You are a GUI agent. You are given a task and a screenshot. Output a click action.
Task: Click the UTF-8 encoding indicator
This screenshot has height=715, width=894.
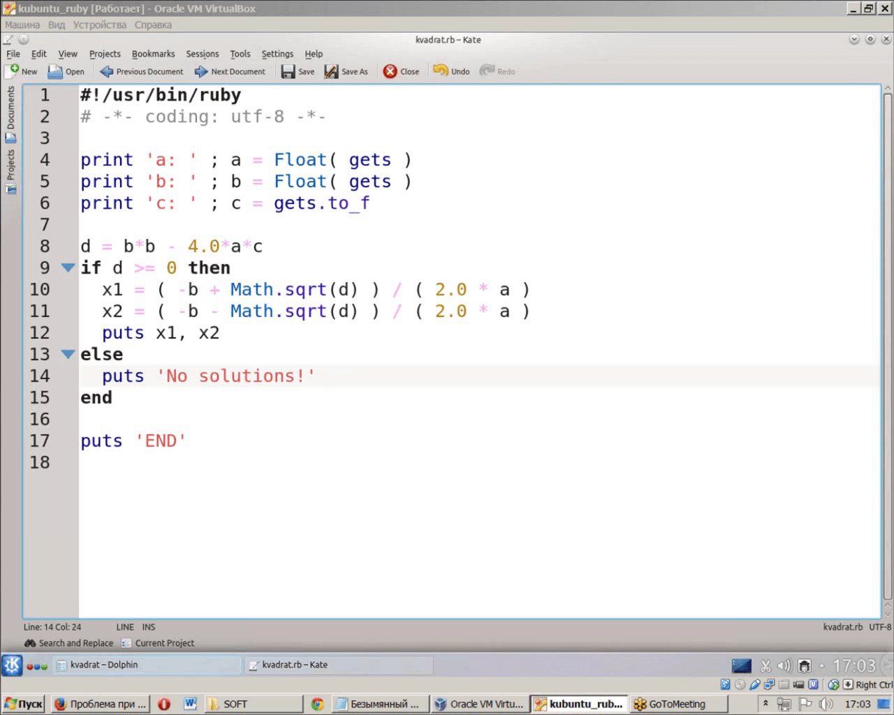tap(880, 627)
